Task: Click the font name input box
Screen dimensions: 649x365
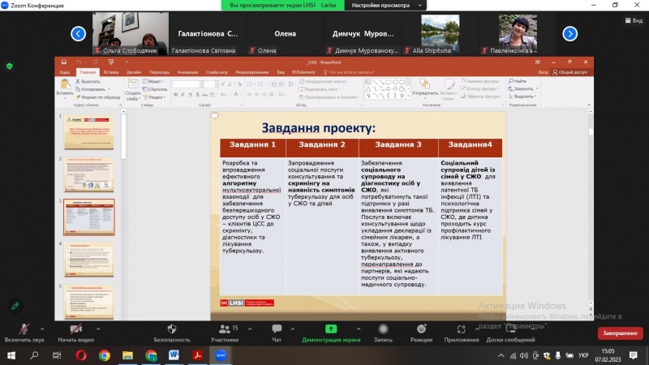Action: coord(187,84)
